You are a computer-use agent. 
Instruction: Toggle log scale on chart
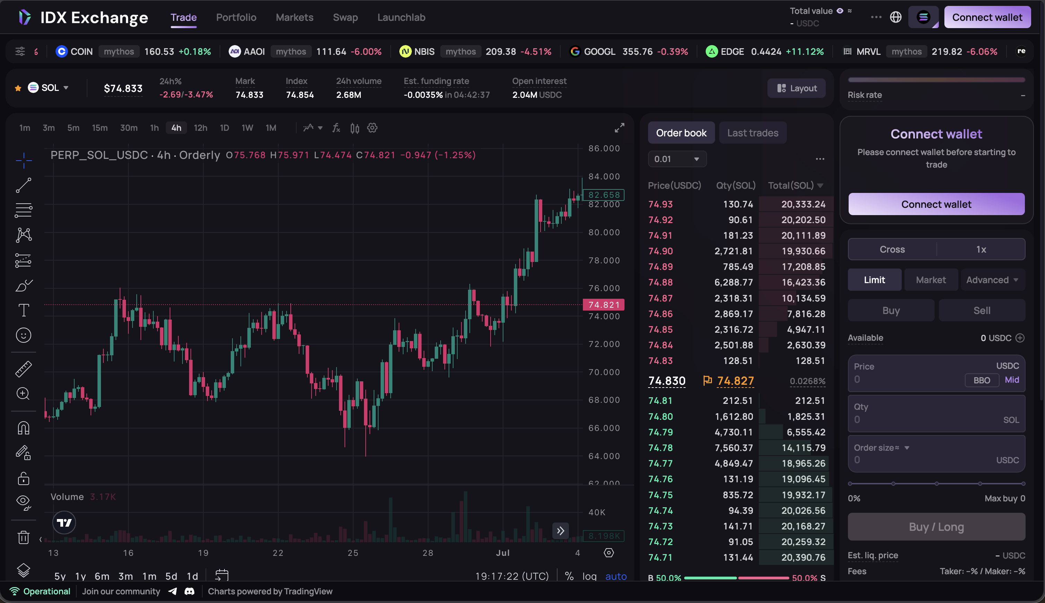[x=589, y=576]
